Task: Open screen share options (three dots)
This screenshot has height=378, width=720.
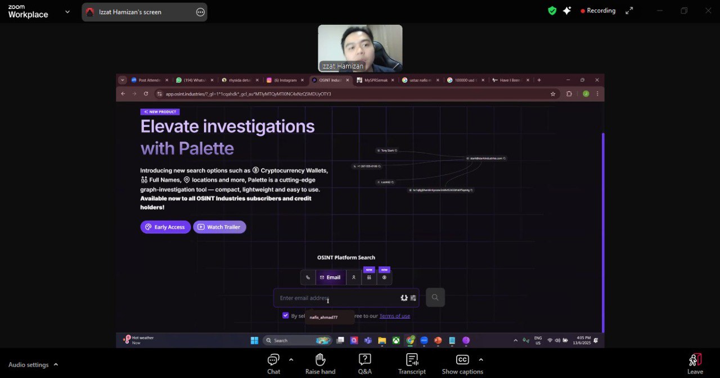Action: point(200,12)
